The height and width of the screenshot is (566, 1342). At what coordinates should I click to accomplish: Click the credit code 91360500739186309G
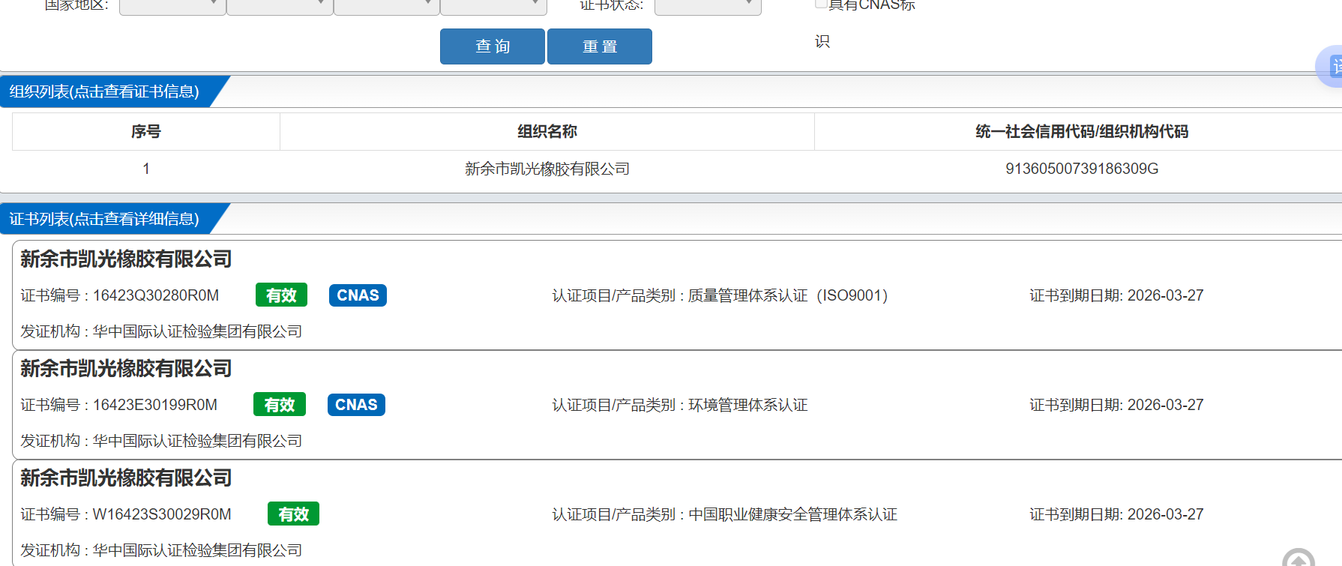1082,169
